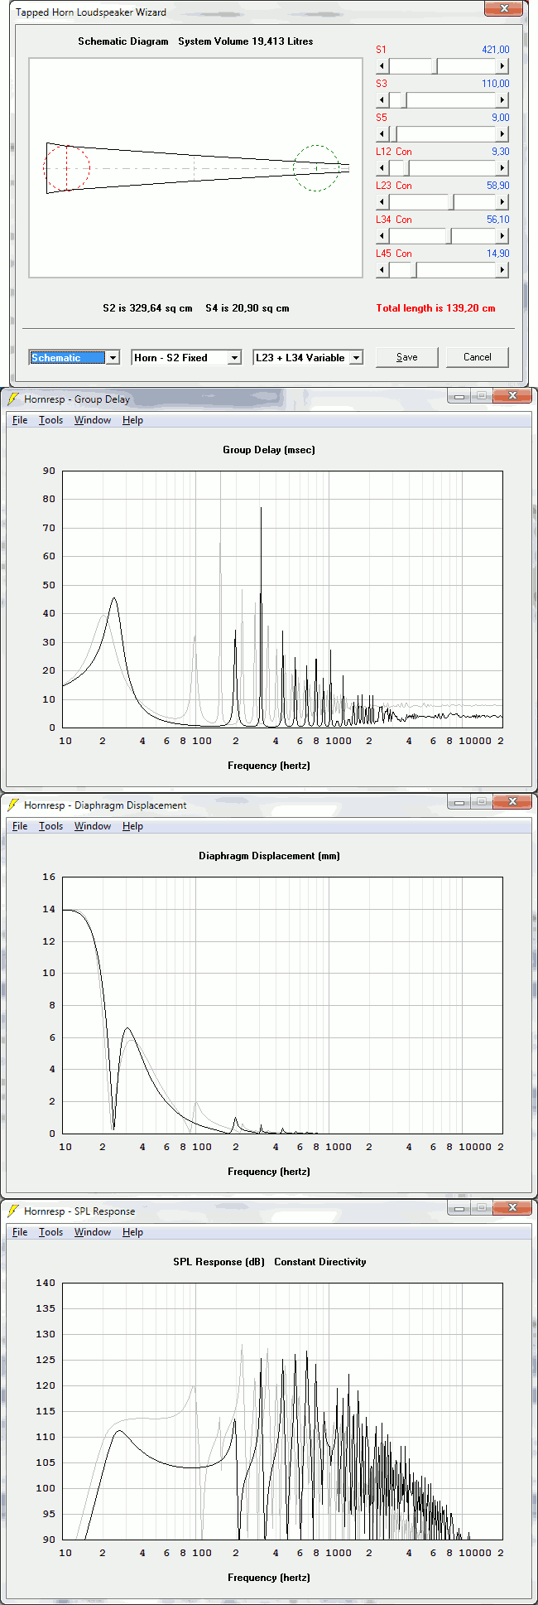Open Help menu in SPL Response window
Image resolution: width=538 pixels, height=1605 pixels.
pyautogui.click(x=132, y=1232)
